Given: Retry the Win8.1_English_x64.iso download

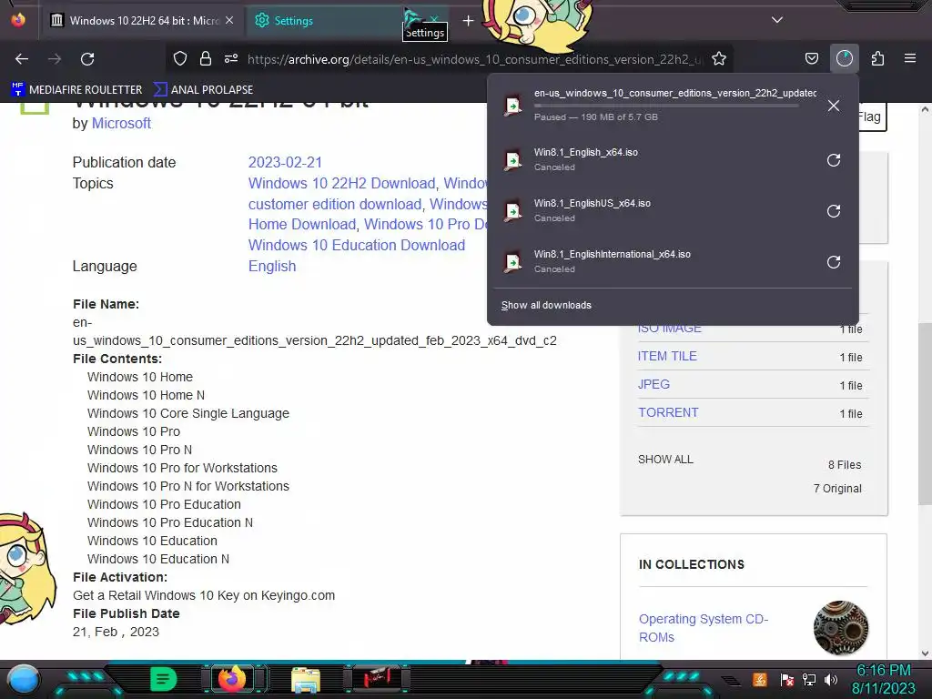Looking at the screenshot, I should 834,160.
